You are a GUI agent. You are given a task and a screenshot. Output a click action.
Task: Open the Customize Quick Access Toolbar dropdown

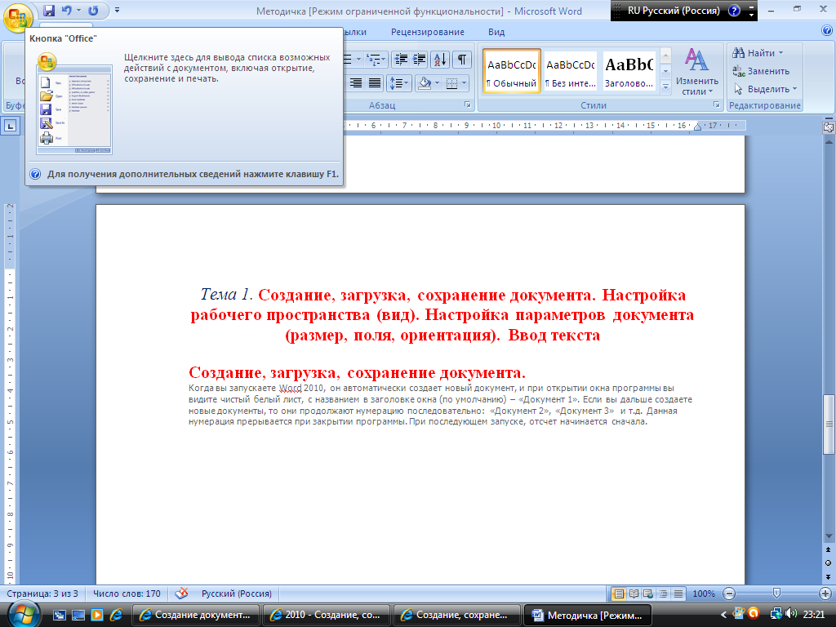118,10
